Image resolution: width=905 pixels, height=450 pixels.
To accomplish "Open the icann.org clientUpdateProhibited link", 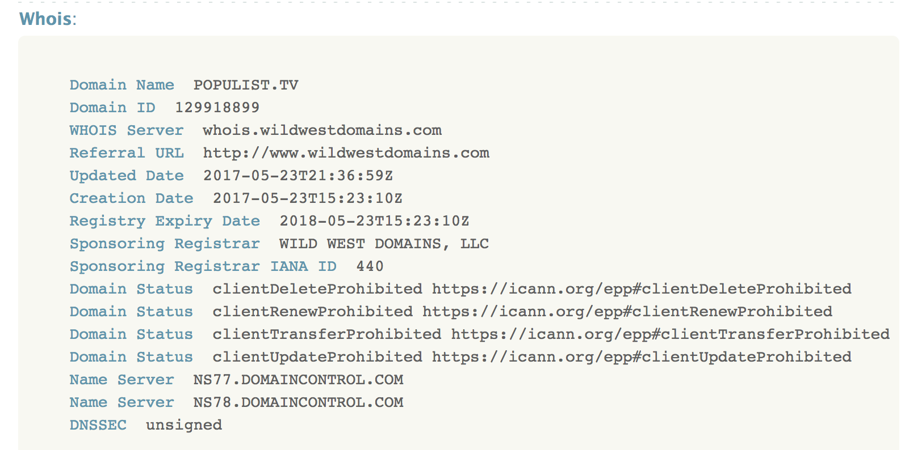I will [642, 357].
